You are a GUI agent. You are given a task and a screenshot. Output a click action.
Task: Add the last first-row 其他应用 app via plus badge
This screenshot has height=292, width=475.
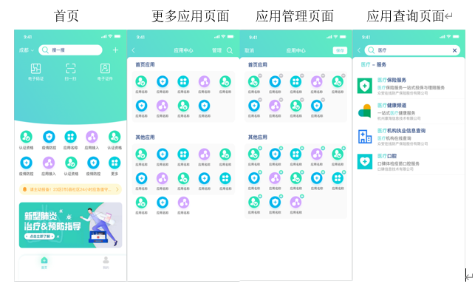(x=344, y=149)
